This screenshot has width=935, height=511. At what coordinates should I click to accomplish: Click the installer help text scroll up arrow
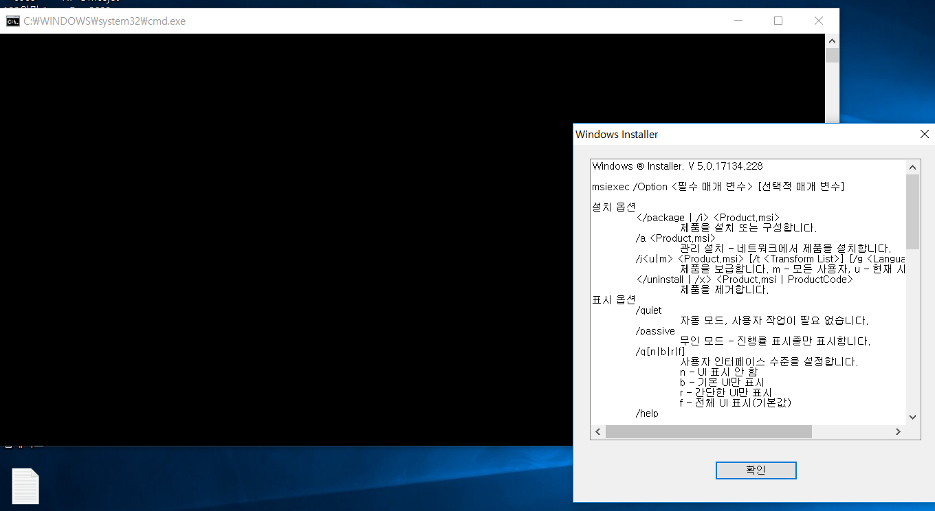913,167
